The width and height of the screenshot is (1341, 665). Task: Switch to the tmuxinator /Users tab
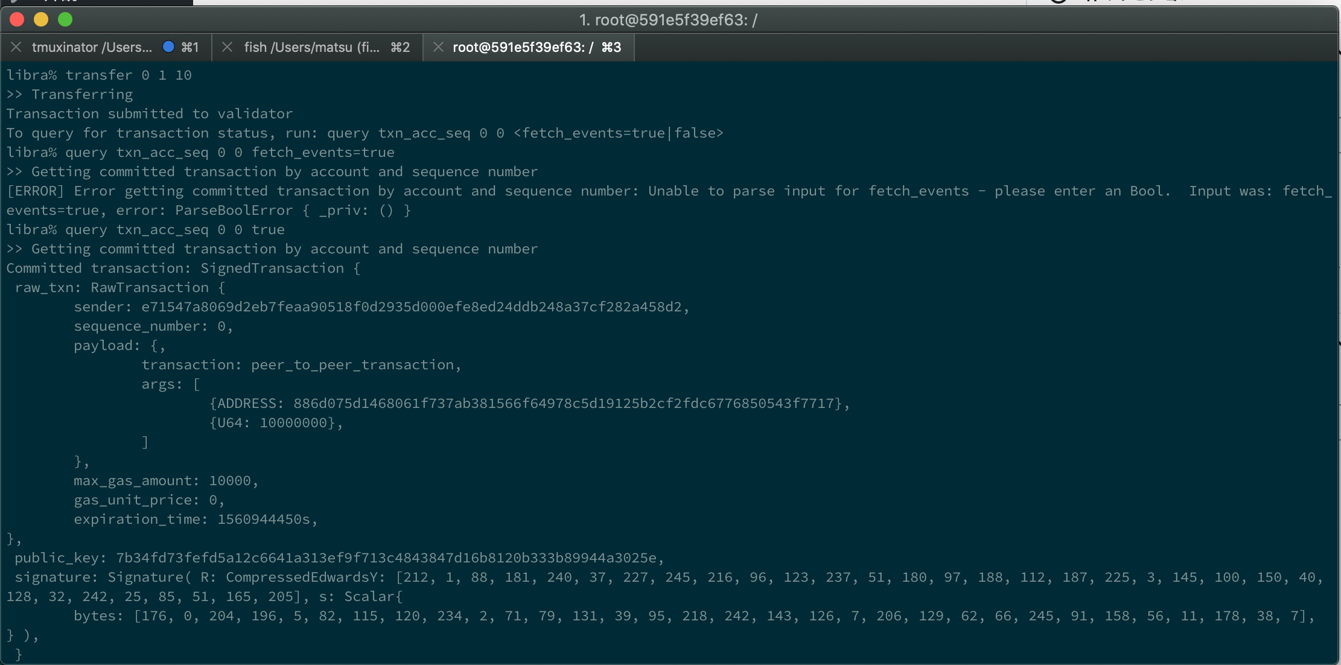[x=106, y=47]
